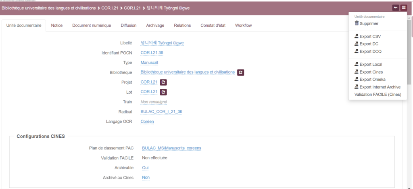Edit Langage OCR value Coréen
The image size is (413, 189).
[147, 122]
